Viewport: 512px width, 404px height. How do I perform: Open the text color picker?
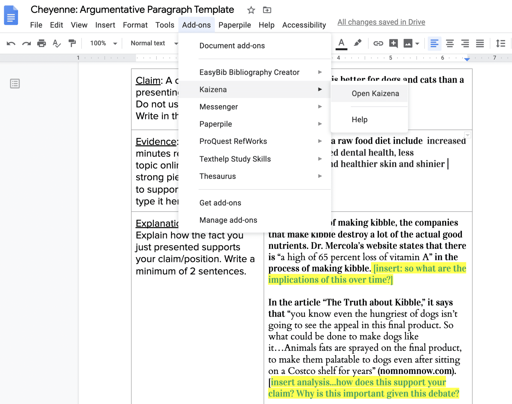[x=341, y=43]
